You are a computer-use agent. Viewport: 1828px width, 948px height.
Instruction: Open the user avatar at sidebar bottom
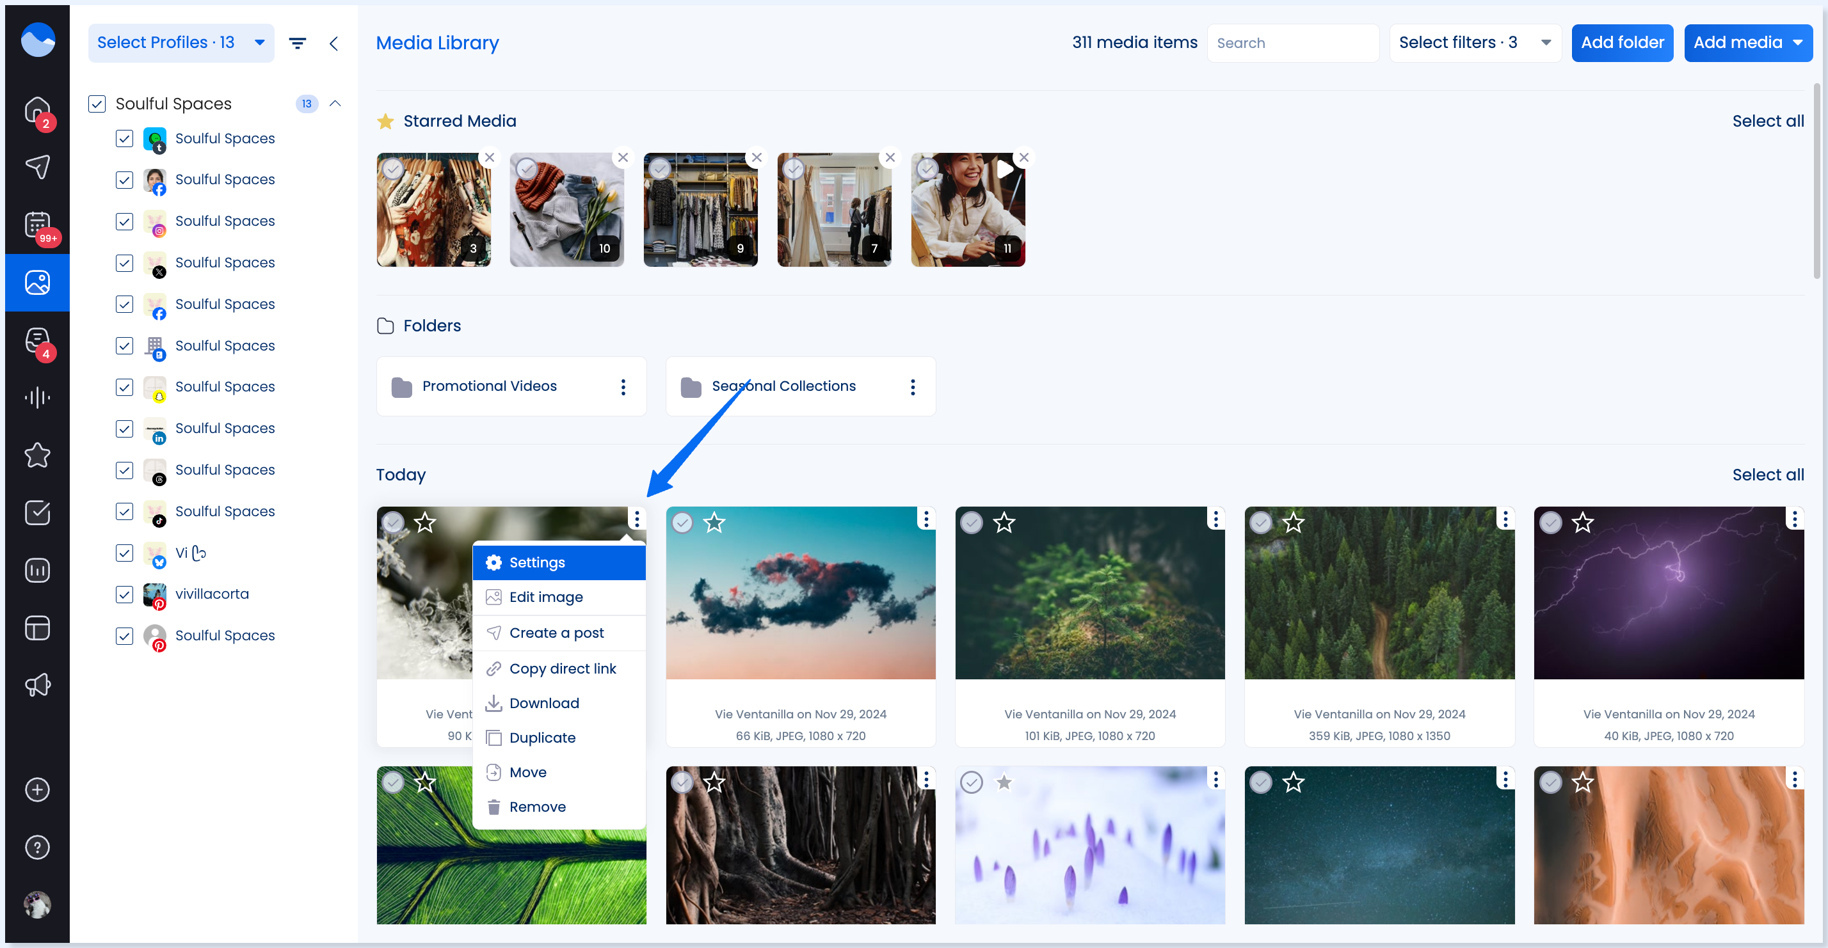point(37,905)
